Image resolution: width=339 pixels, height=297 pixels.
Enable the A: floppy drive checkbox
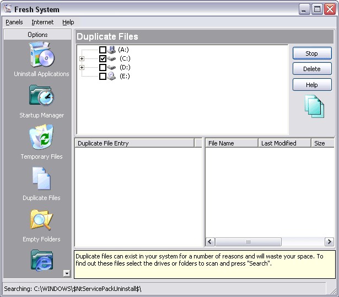pos(103,50)
